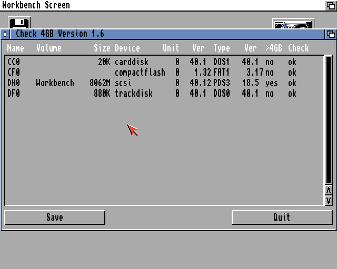Click the Workbench screen depth gadget

[331, 5]
